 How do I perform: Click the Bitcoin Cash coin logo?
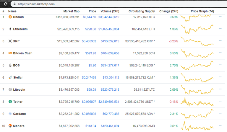[10, 53]
